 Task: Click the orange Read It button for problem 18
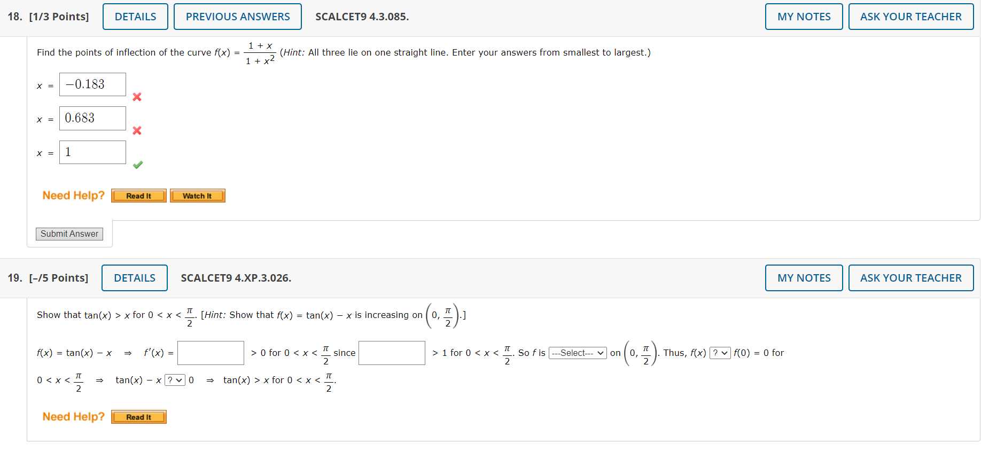[138, 195]
